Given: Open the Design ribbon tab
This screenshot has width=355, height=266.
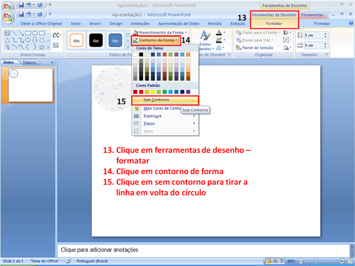Looking at the screenshot, I should click(x=116, y=23).
